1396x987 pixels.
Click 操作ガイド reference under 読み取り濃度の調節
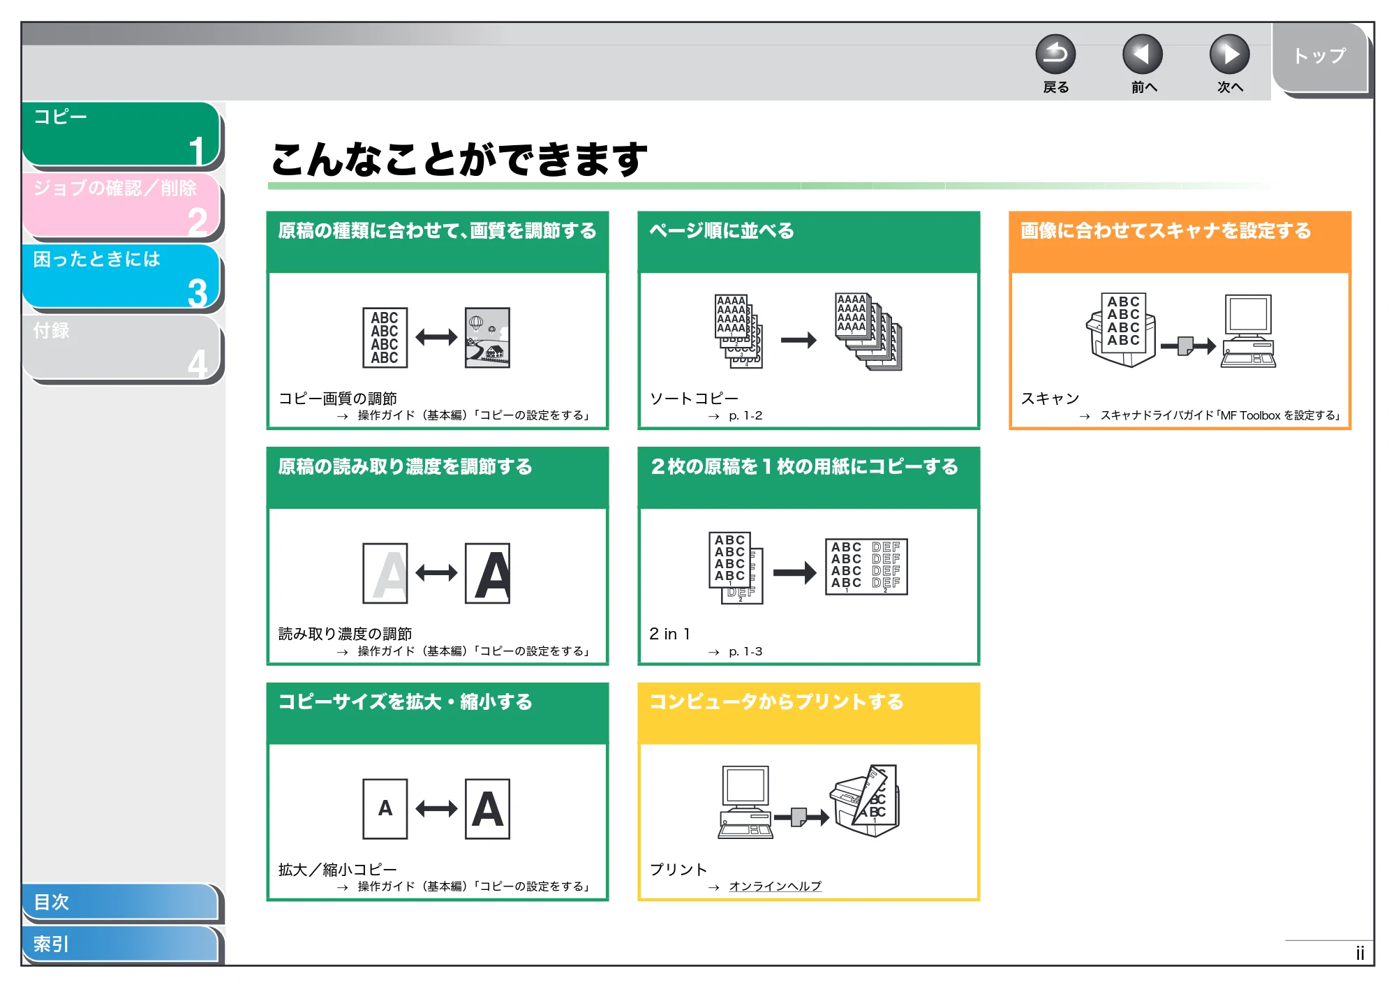click(x=475, y=651)
